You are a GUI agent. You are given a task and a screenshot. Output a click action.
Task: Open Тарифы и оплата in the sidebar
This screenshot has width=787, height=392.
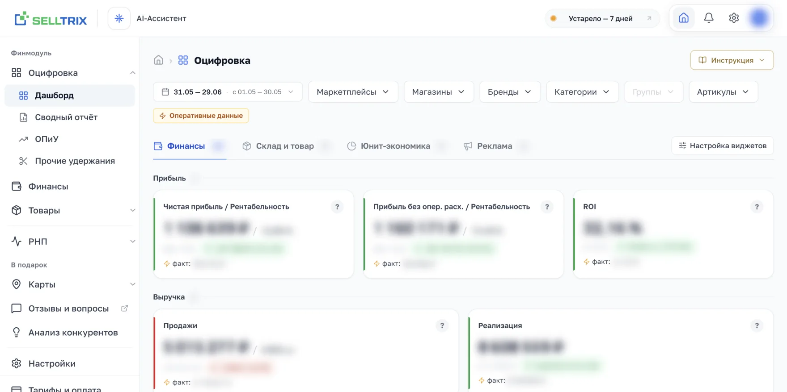click(x=70, y=388)
